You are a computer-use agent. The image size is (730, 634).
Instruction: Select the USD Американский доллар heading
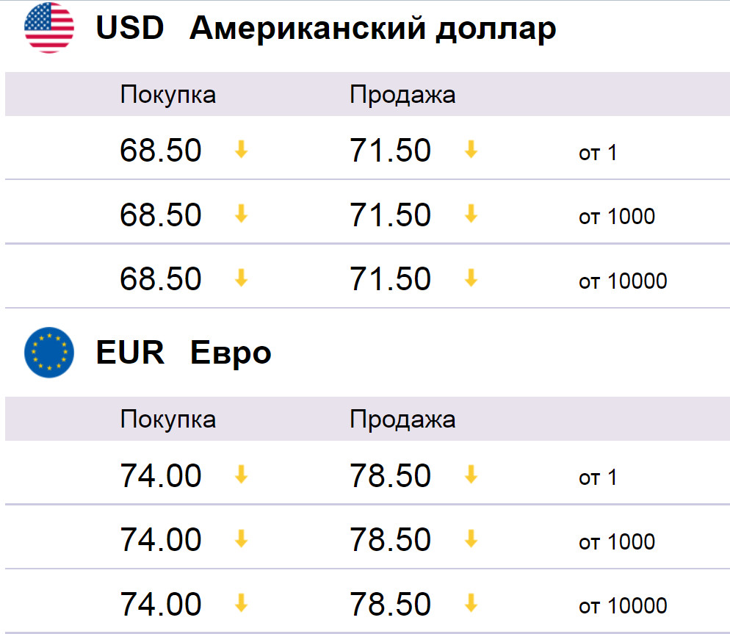pos(326,29)
